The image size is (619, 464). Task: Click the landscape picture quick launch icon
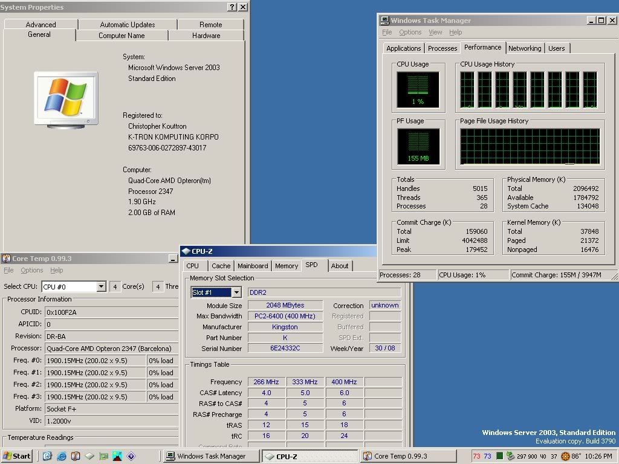117,456
